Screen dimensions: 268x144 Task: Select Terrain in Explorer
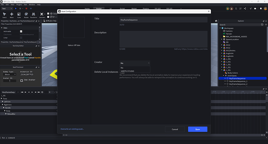tap(229, 34)
